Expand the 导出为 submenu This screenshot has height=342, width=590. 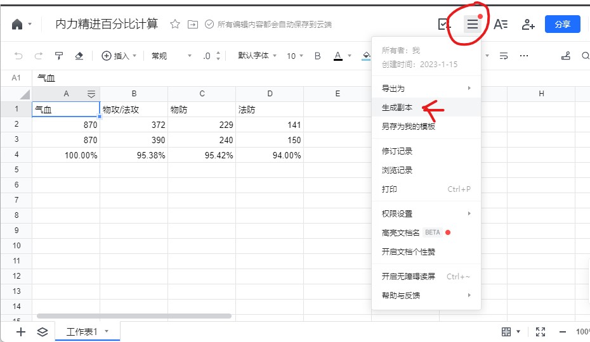click(x=426, y=88)
